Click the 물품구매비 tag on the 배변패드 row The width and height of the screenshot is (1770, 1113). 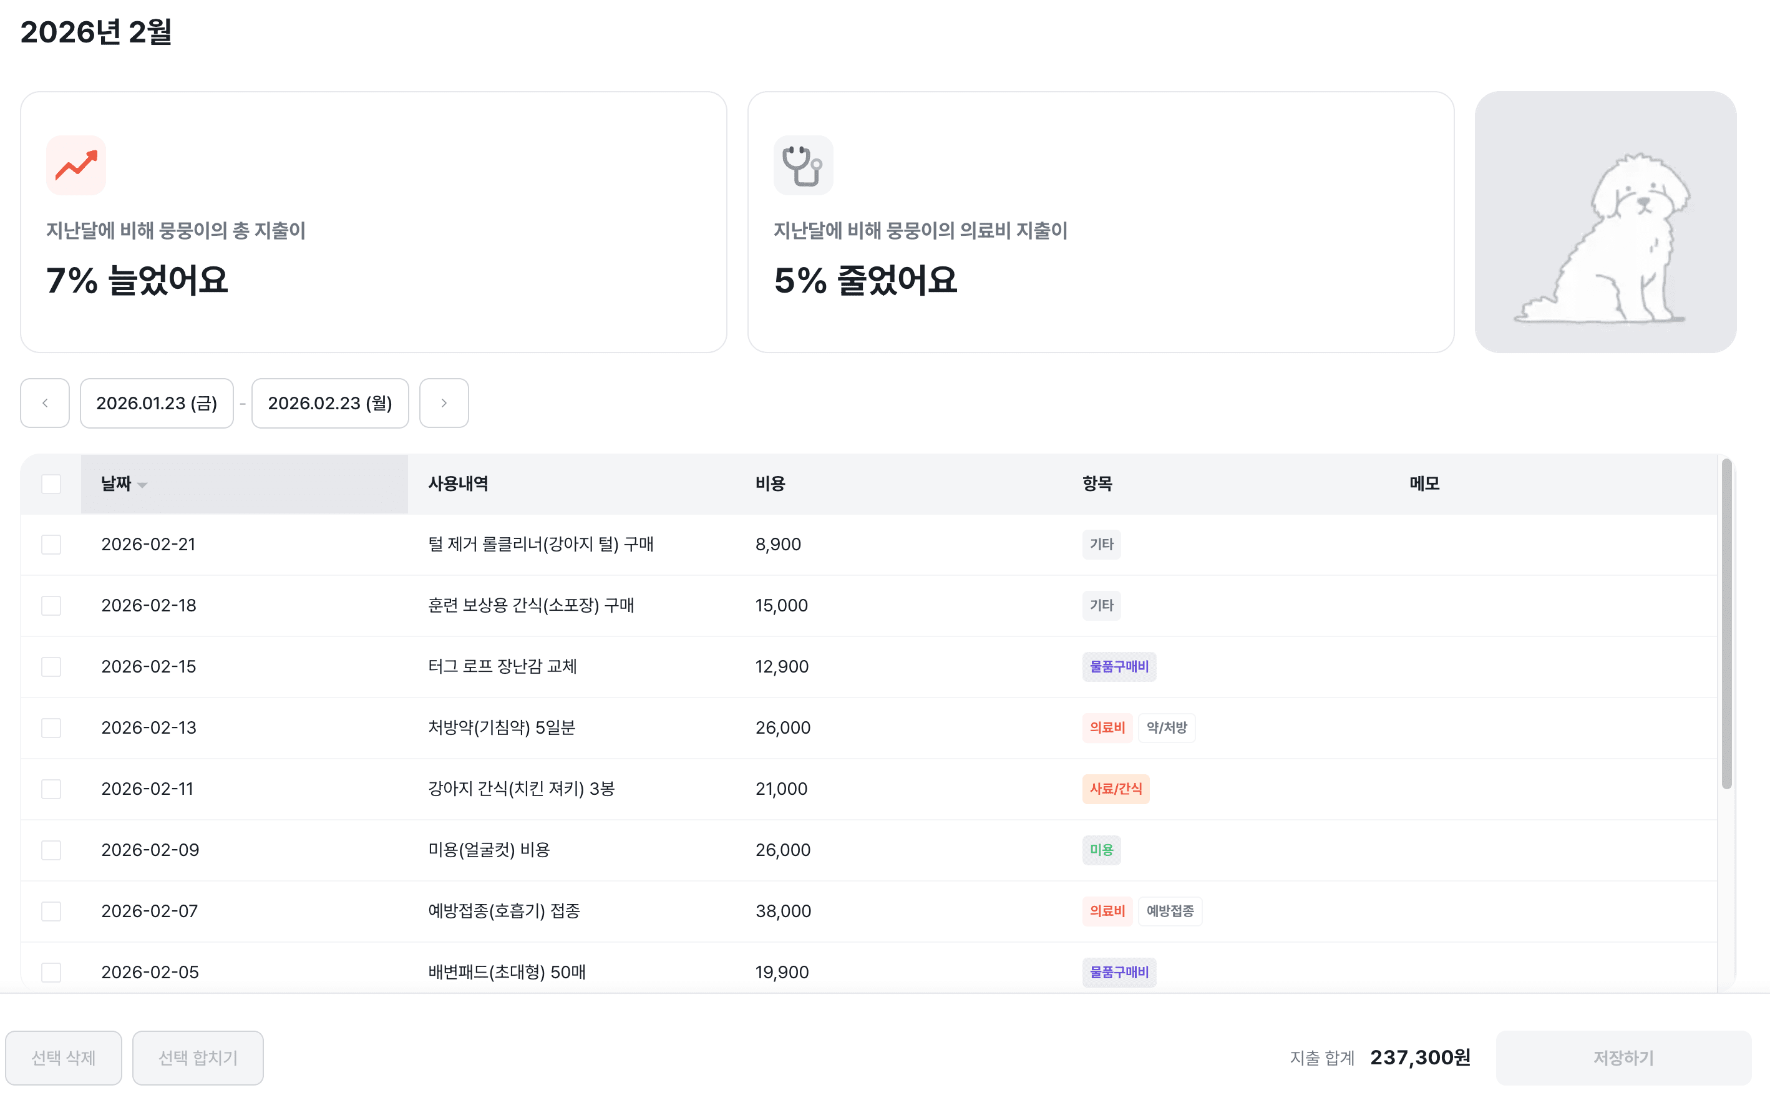tap(1119, 972)
